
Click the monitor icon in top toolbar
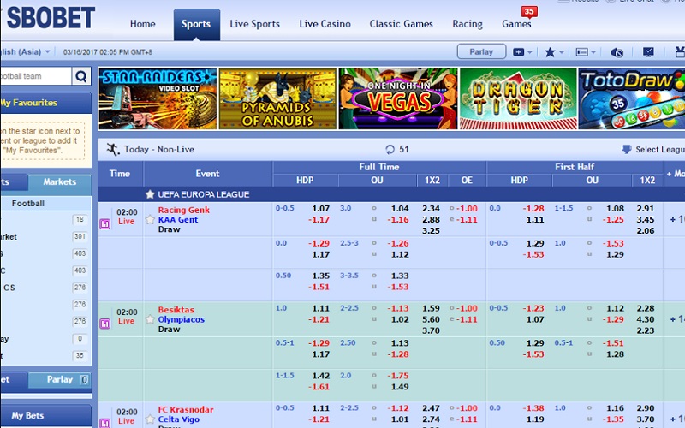648,52
